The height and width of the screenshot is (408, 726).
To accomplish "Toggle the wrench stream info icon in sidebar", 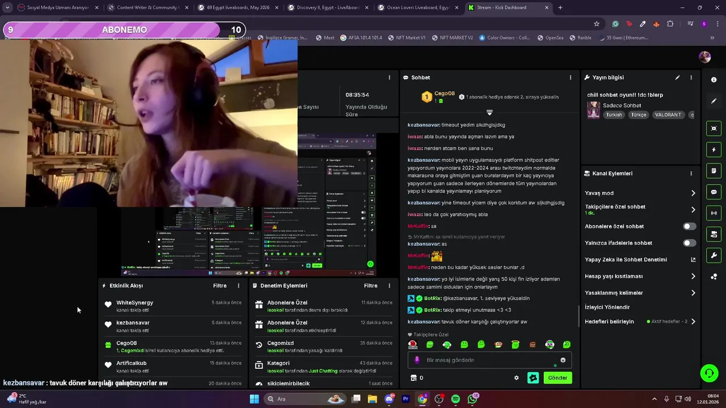I will pyautogui.click(x=714, y=256).
